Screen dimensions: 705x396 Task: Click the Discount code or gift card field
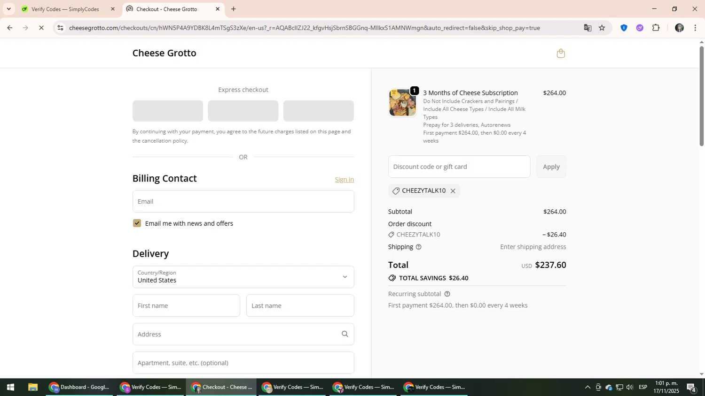pyautogui.click(x=459, y=167)
